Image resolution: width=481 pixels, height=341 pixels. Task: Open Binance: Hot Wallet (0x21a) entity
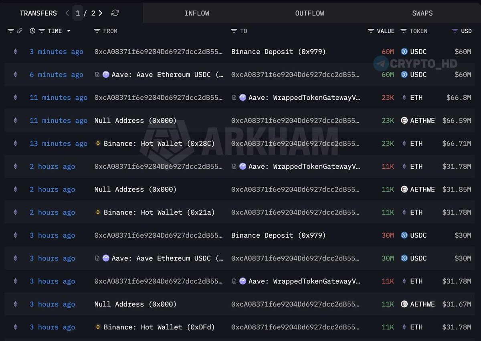coord(159,212)
